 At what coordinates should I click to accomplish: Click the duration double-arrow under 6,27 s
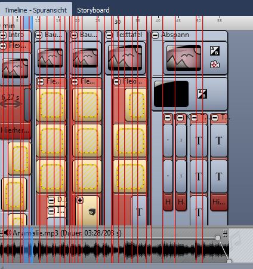(11, 104)
